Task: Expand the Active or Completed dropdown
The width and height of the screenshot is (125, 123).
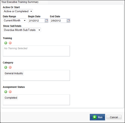Action: (18, 11)
